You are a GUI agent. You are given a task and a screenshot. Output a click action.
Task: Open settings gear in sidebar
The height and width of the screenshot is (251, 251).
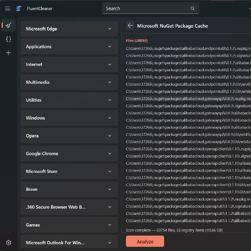click(x=8, y=243)
